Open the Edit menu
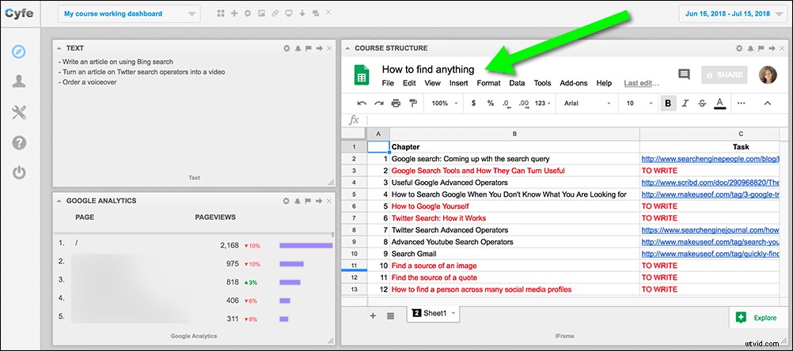The image size is (793, 351). [409, 83]
